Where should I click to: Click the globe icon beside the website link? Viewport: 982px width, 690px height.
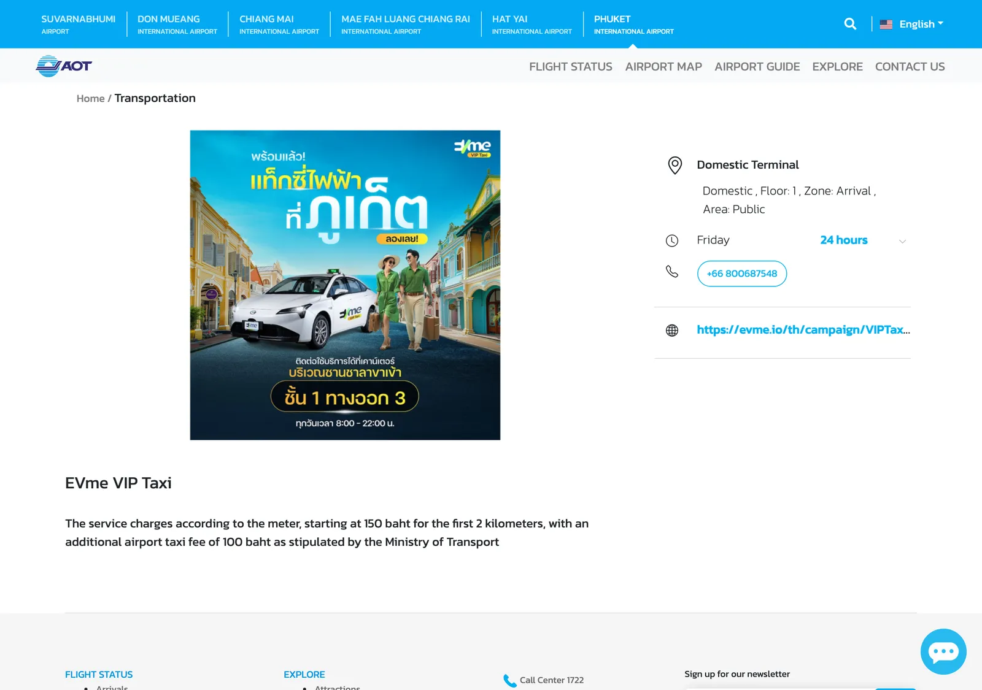(672, 331)
